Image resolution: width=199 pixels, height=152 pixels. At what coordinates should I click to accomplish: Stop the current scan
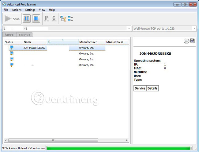36,19
